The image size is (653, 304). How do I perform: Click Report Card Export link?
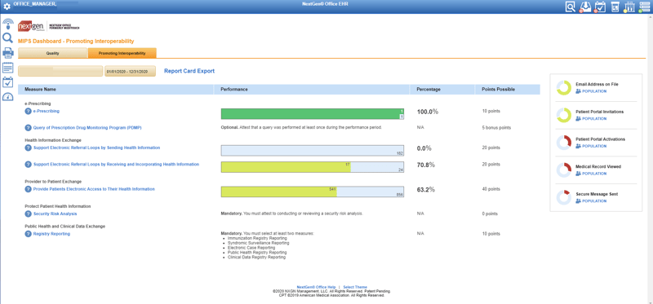tap(189, 71)
